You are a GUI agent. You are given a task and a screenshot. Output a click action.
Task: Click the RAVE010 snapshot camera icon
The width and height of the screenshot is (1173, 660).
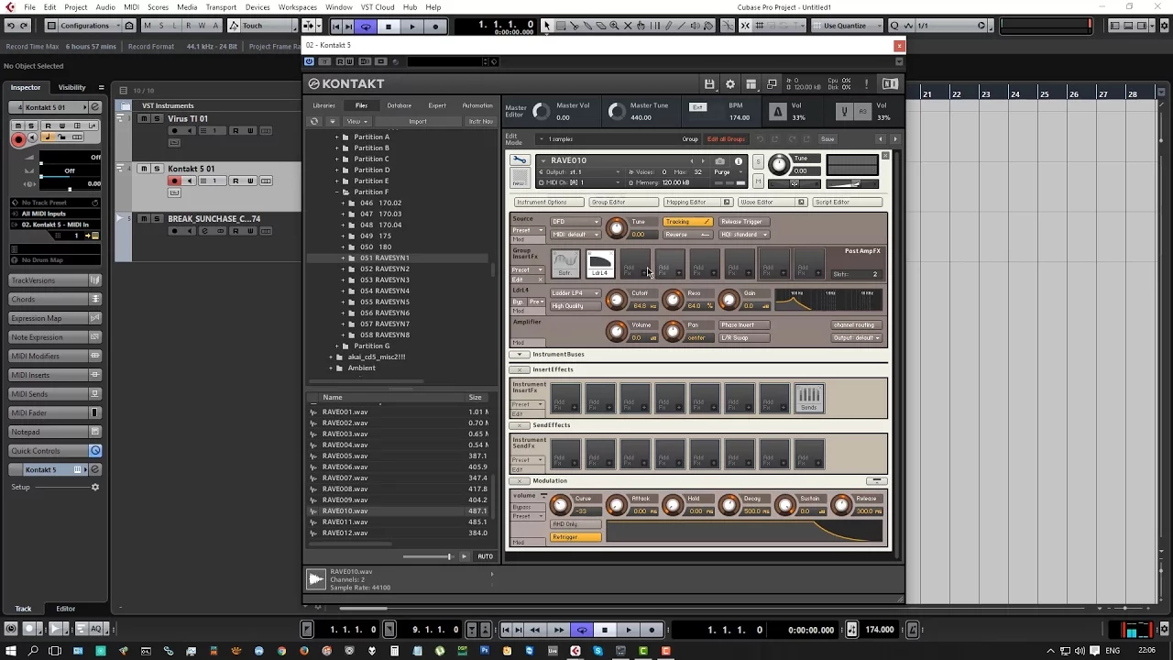pos(719,160)
